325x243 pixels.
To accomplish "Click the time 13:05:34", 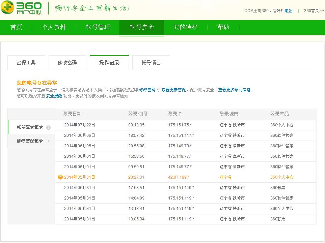I will coord(136,219).
